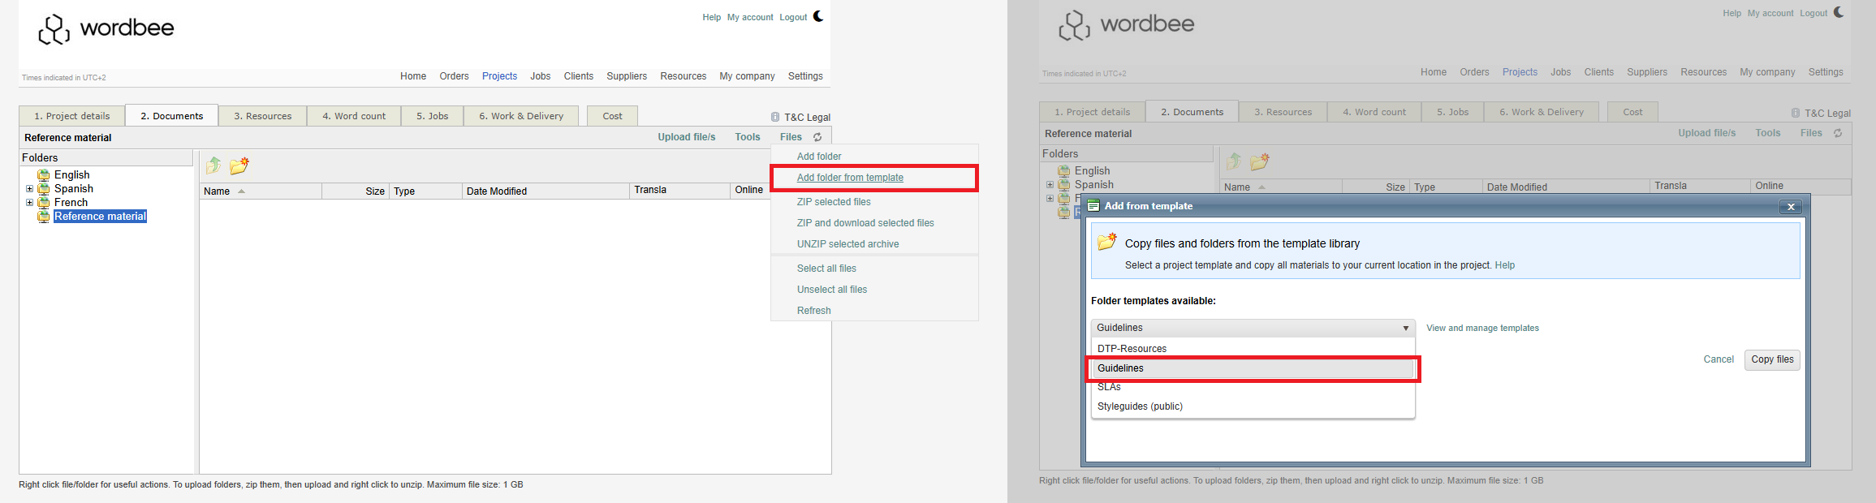Viewport: 1876px width, 503px height.
Task: Open View and manage templates link
Action: [1482, 328]
